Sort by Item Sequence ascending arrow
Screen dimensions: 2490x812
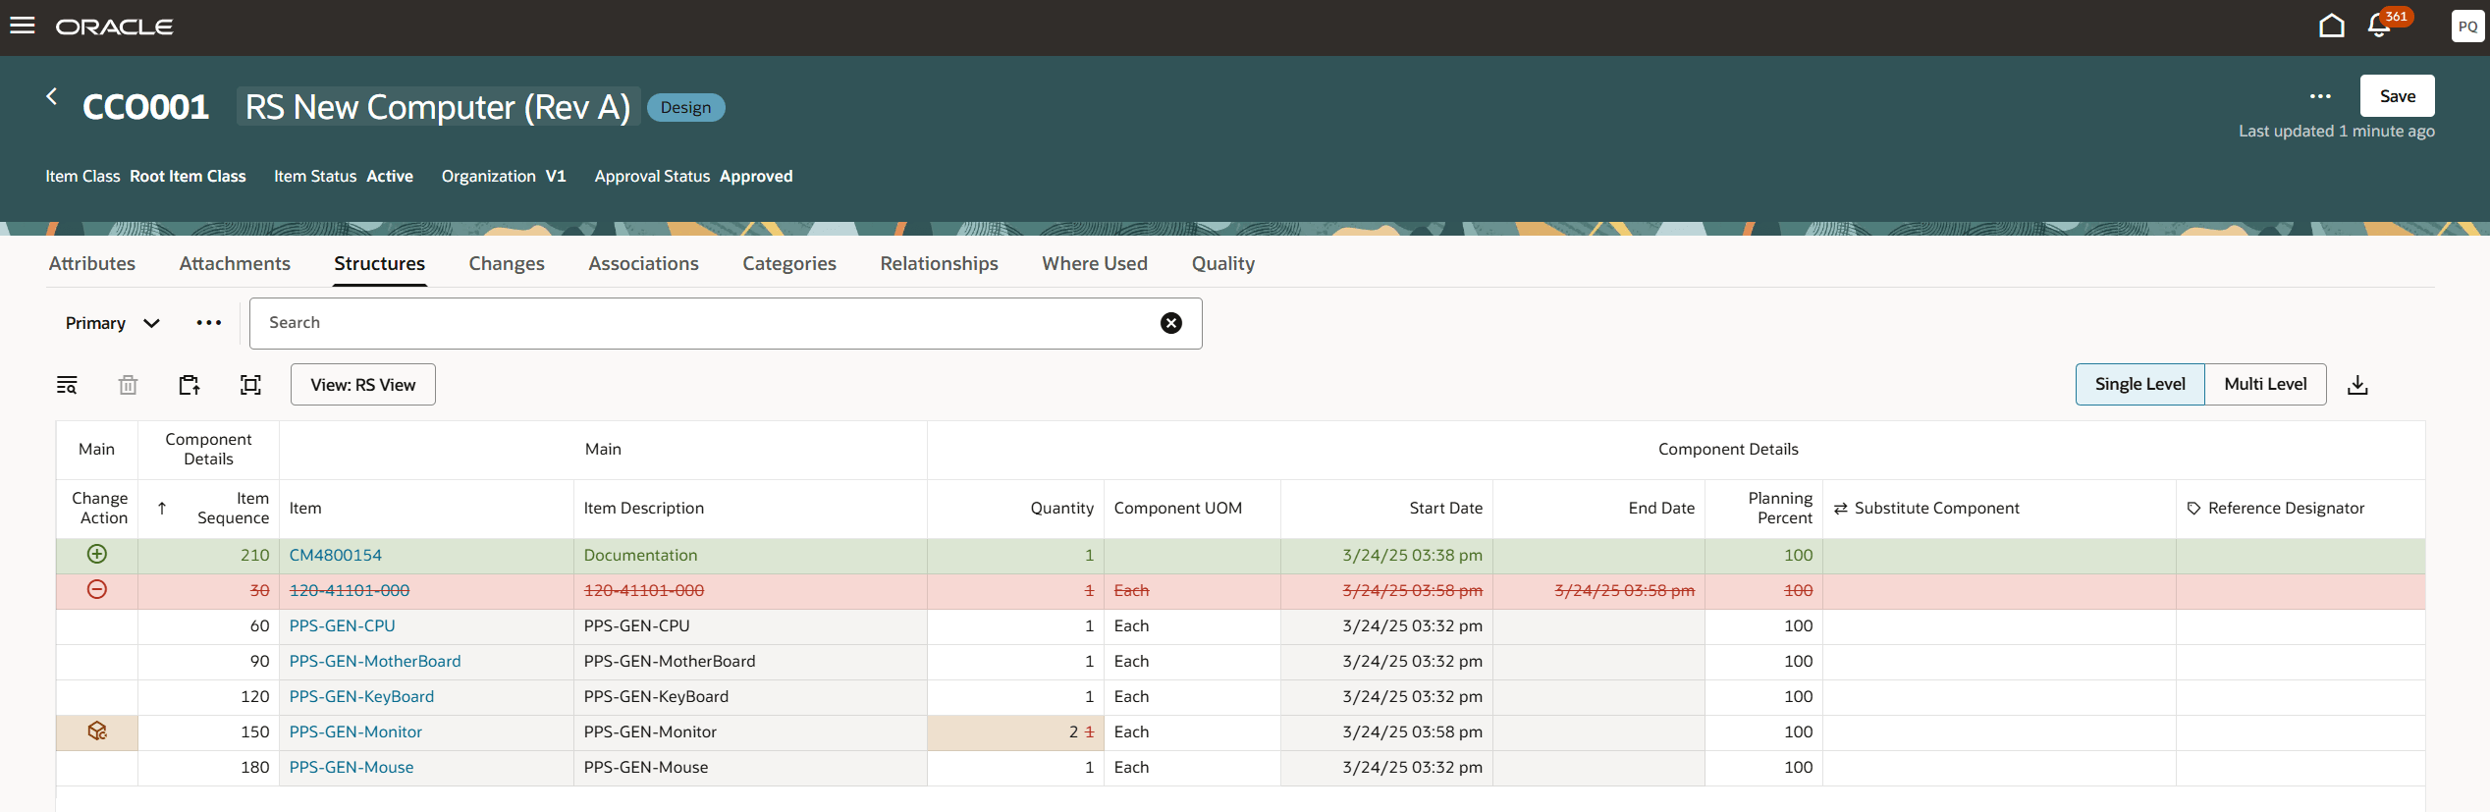point(162,508)
